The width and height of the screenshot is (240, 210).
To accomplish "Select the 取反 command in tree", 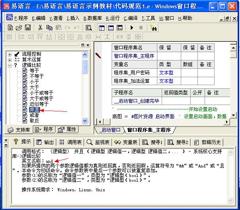I will tap(34, 121).
